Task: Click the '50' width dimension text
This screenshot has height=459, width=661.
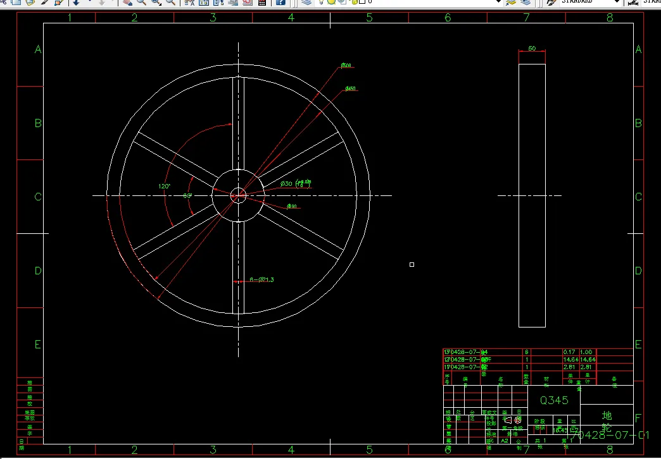Action: tap(532, 49)
